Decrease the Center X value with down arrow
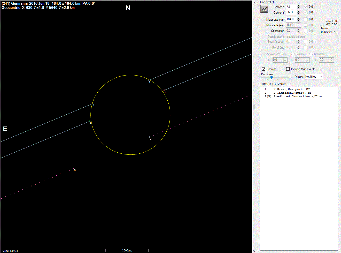Viewport: 341px width, 253px height. click(299, 8)
